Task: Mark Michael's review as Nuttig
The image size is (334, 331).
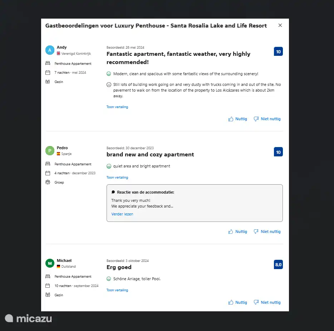Action: (x=241, y=303)
